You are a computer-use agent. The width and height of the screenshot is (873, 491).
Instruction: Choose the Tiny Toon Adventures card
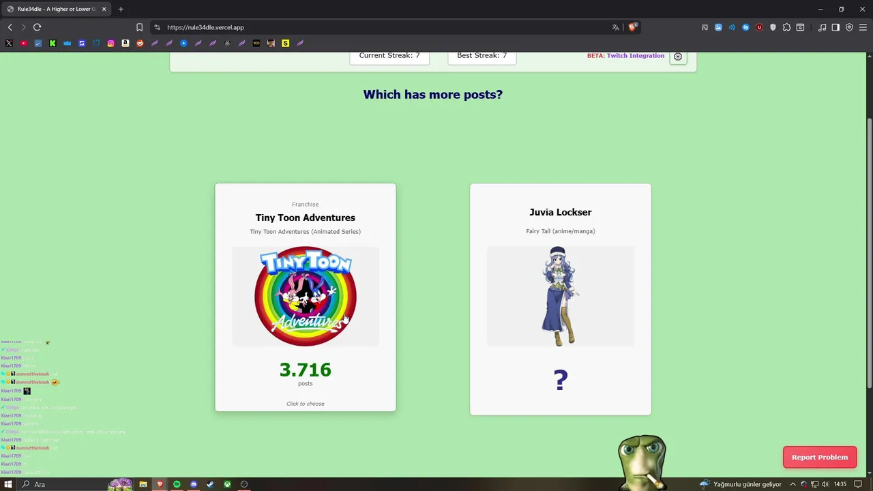coord(306,297)
